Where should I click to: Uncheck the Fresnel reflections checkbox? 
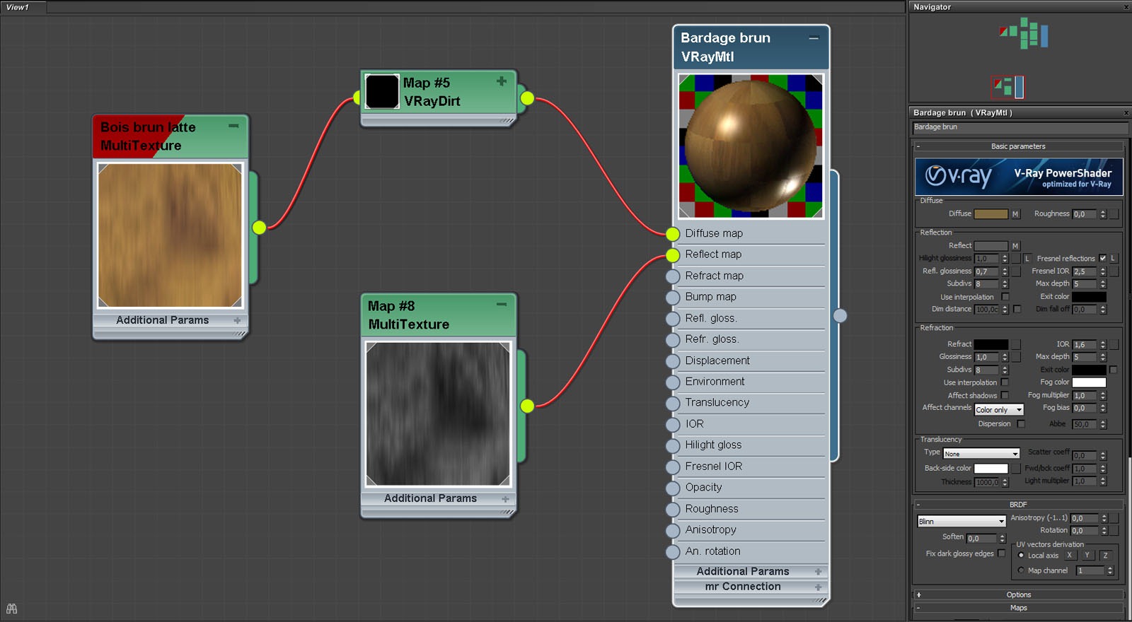point(1102,259)
